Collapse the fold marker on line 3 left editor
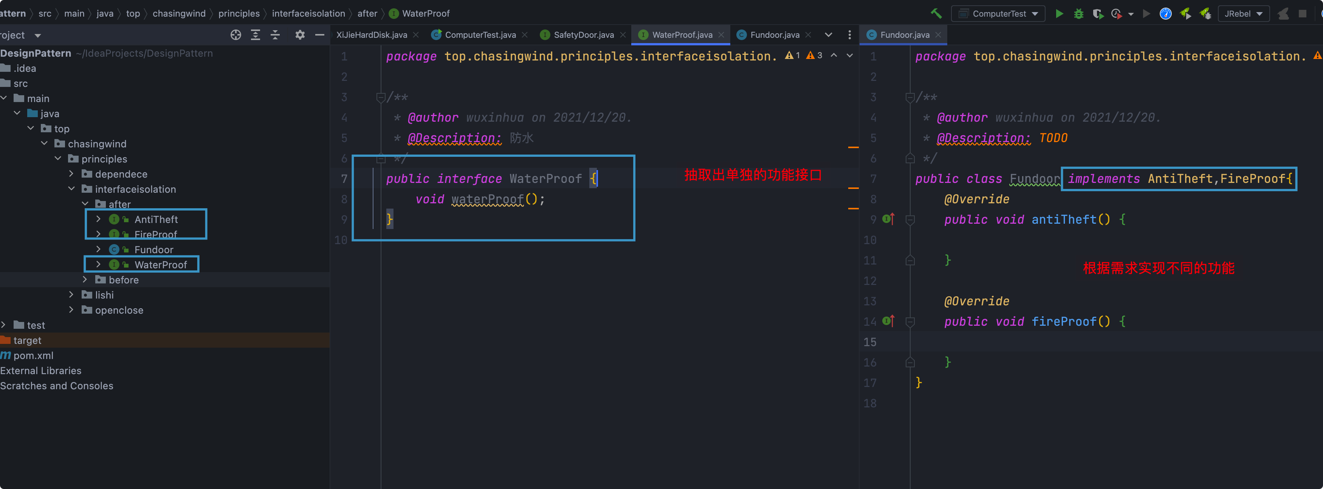 click(x=381, y=97)
